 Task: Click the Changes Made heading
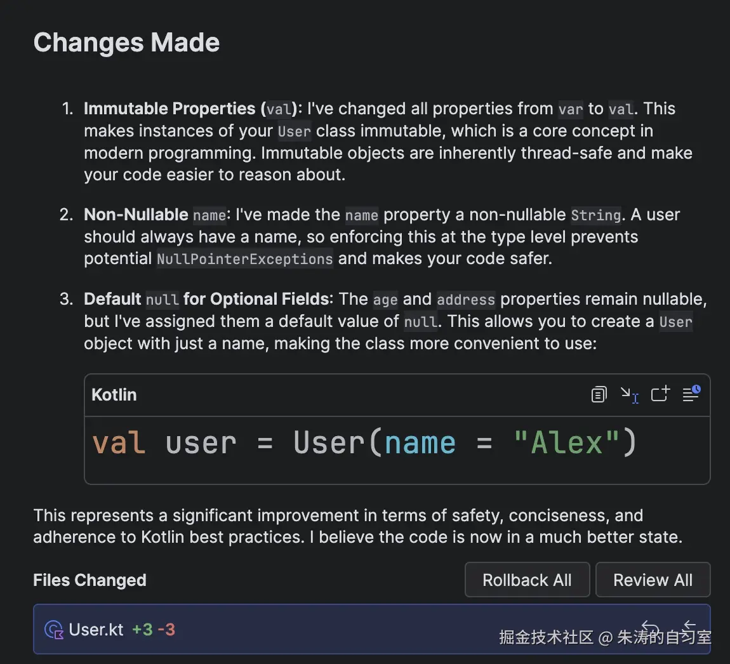coord(126,43)
